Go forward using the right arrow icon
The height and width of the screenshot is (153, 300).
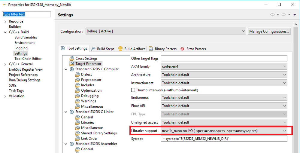coord(284,14)
